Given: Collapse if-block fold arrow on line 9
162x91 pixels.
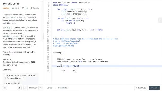Looking at the screenshot, I should point(50,21).
